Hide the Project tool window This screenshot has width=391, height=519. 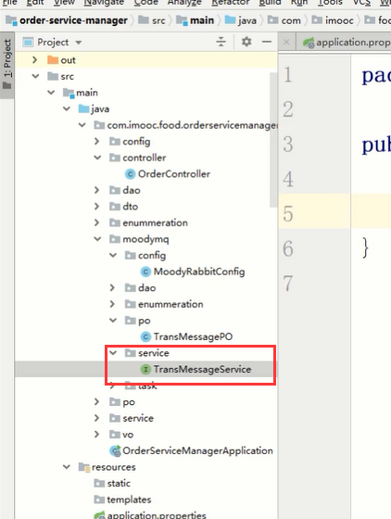(267, 42)
